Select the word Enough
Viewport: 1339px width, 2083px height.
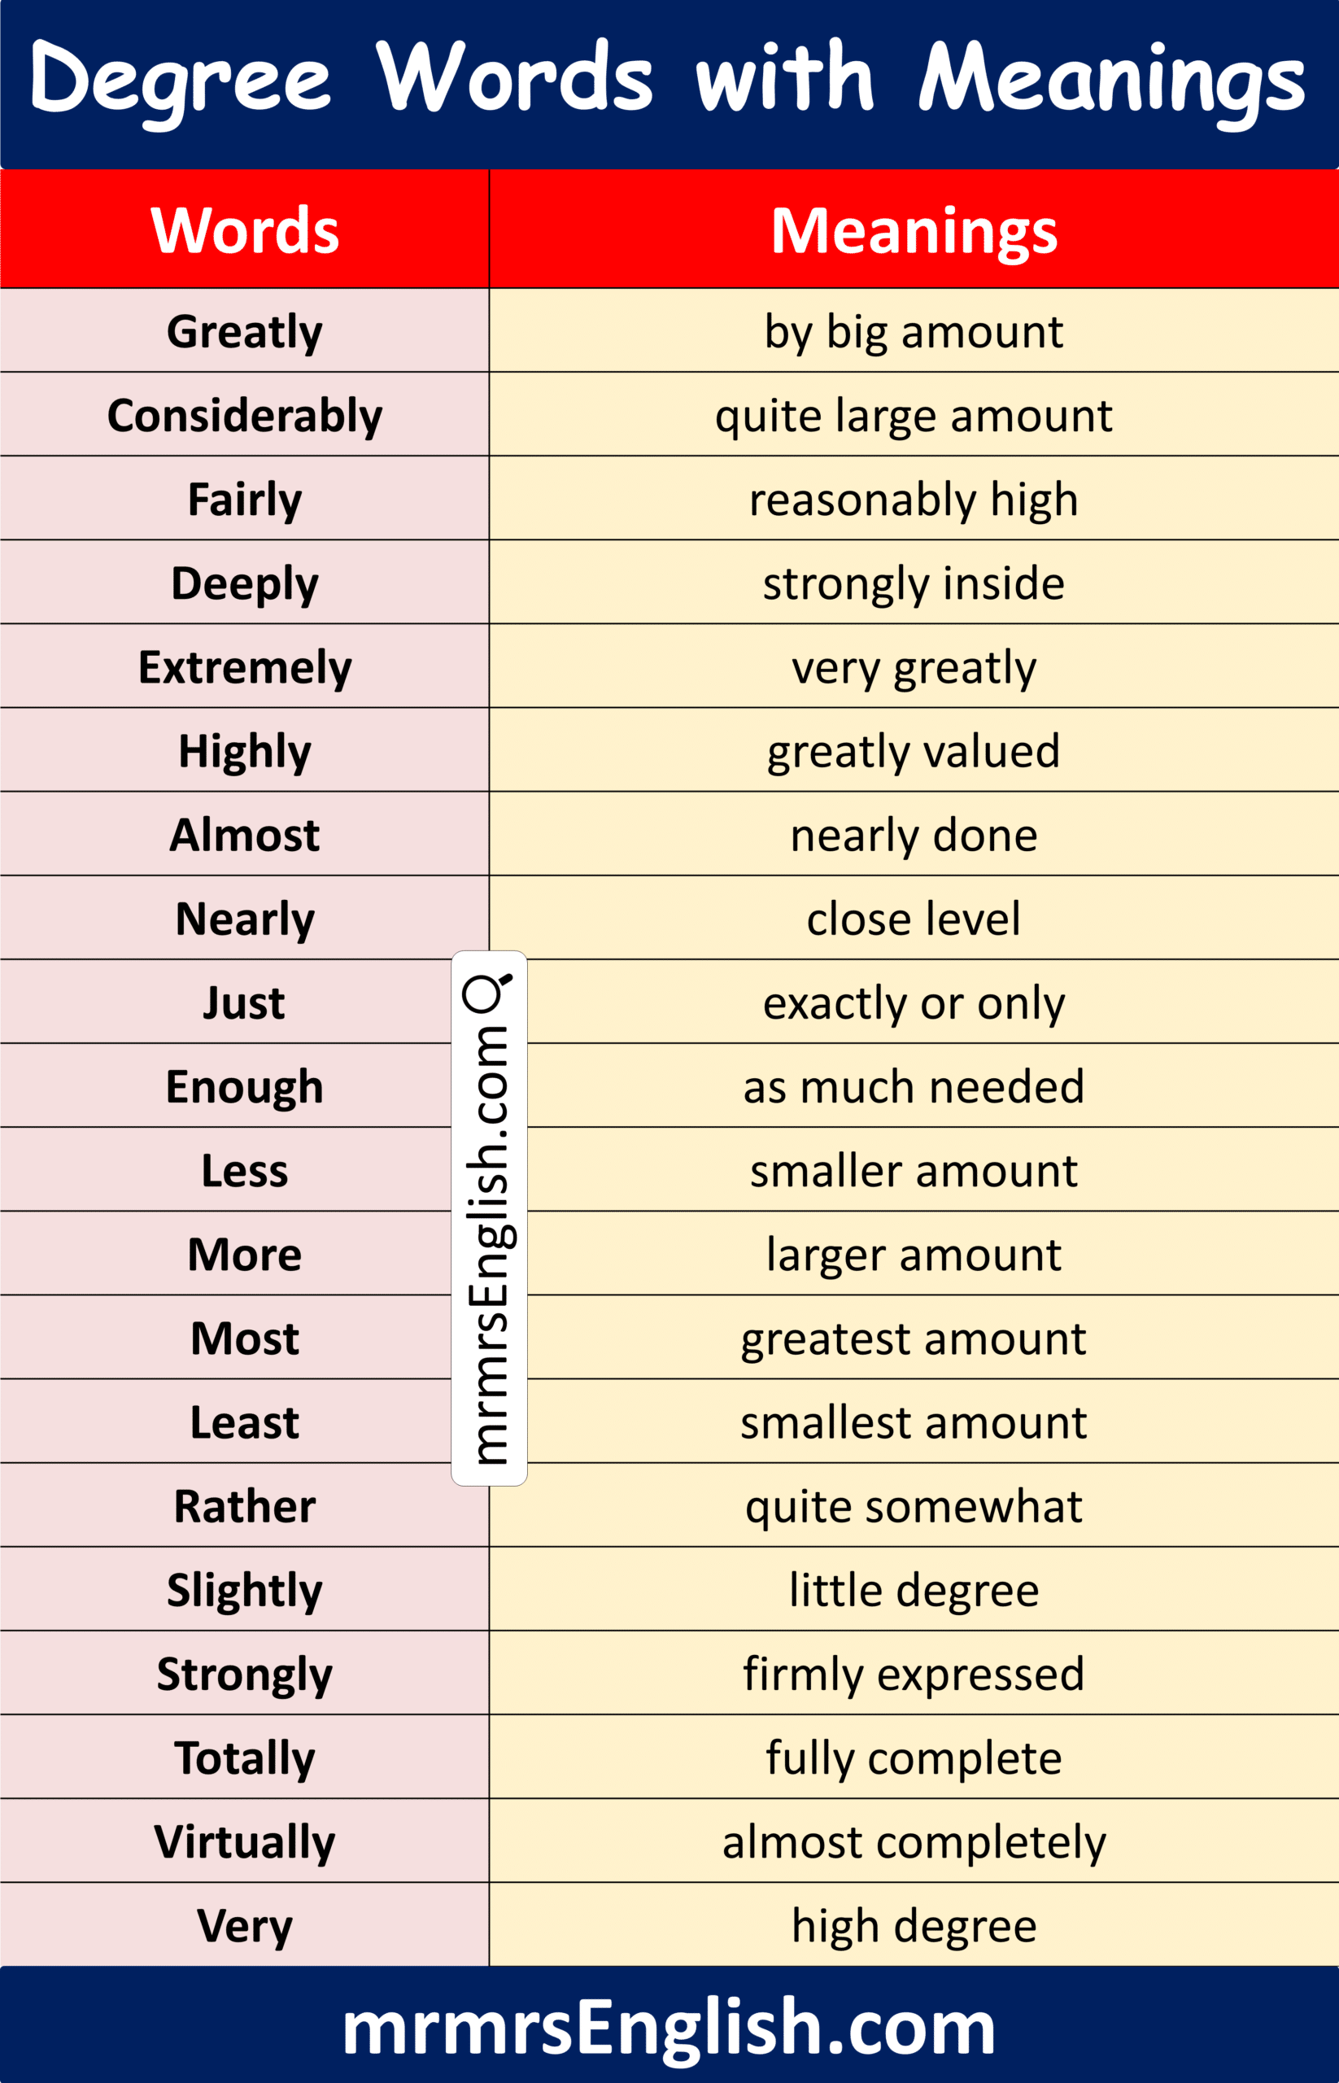[x=244, y=1086]
